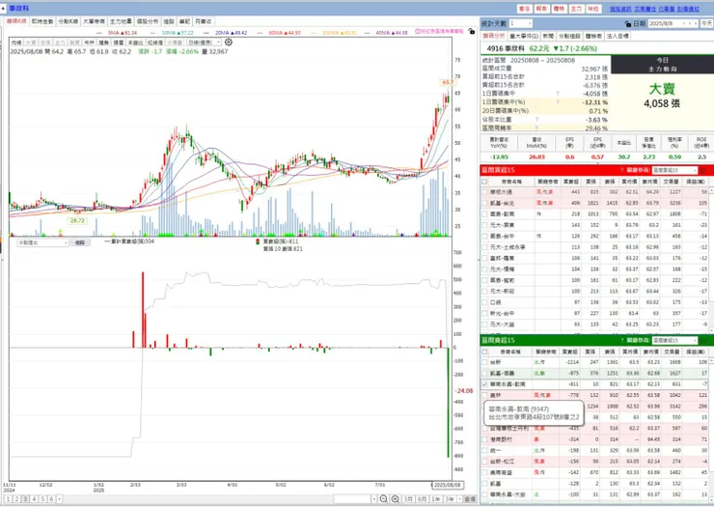The image size is (714, 507).
Task: Set chart range to 3月
Action: pyautogui.click(x=408, y=499)
